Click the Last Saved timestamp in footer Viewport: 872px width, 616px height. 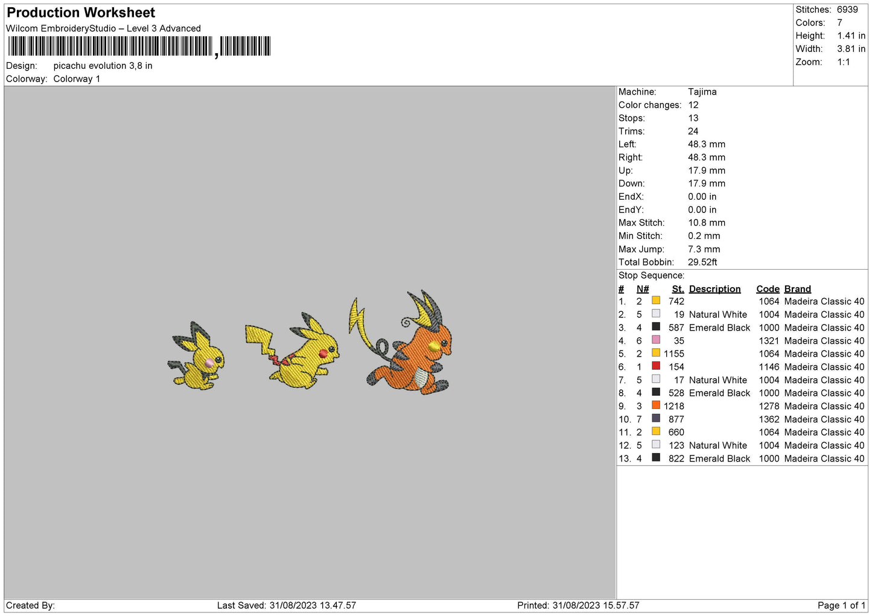pyautogui.click(x=287, y=605)
